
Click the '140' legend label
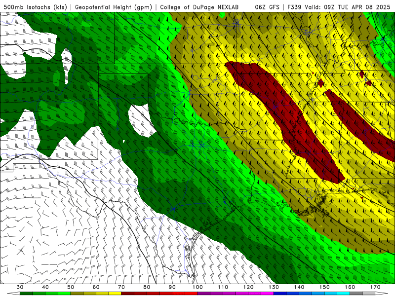pos(299,287)
